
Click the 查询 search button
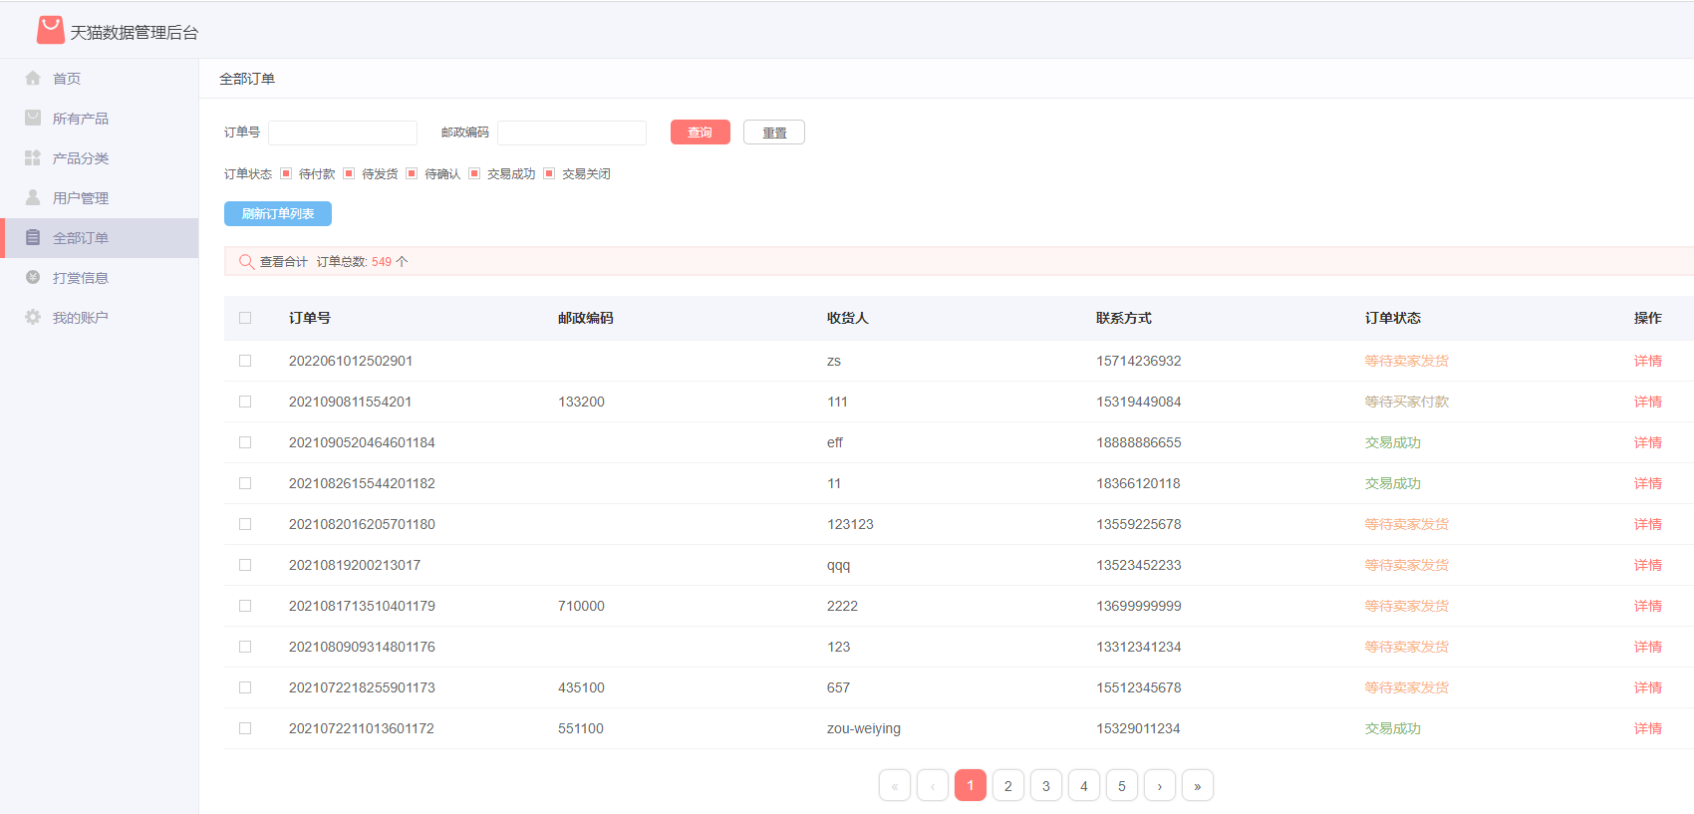pyautogui.click(x=701, y=132)
